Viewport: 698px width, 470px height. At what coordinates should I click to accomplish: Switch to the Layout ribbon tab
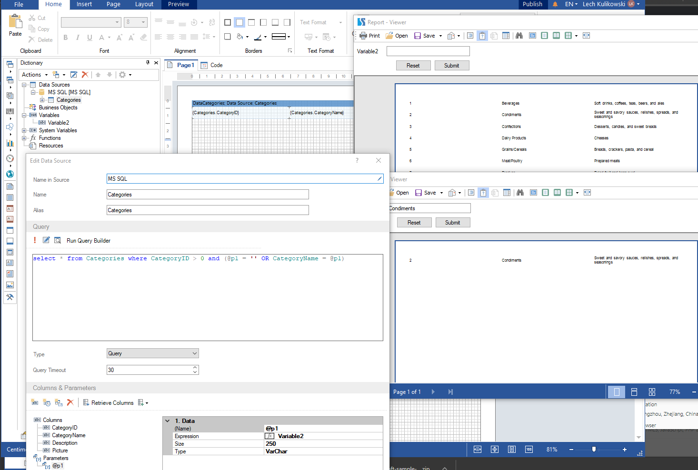pos(144,4)
